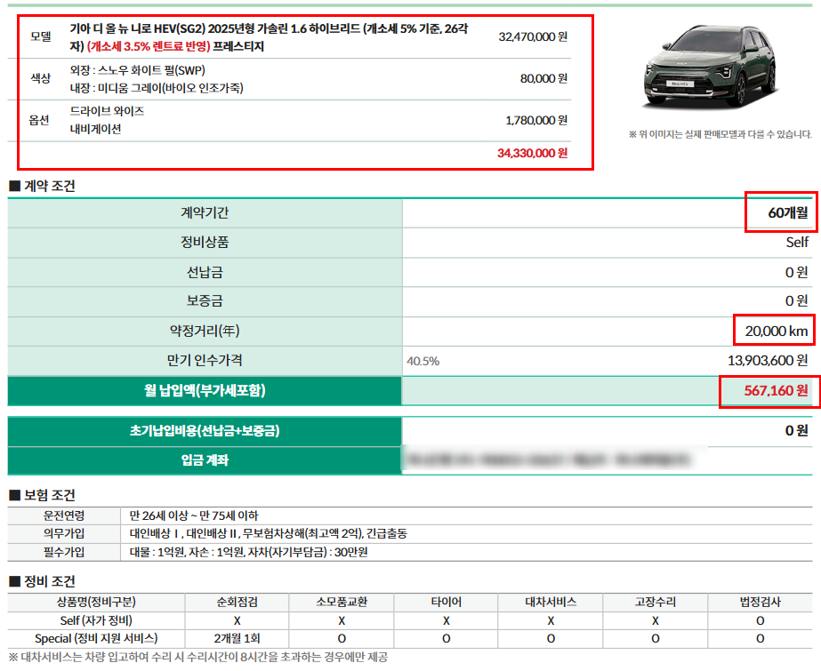The width and height of the screenshot is (821, 671).
Task: Click the image disclaimer note under car
Action: 720,134
